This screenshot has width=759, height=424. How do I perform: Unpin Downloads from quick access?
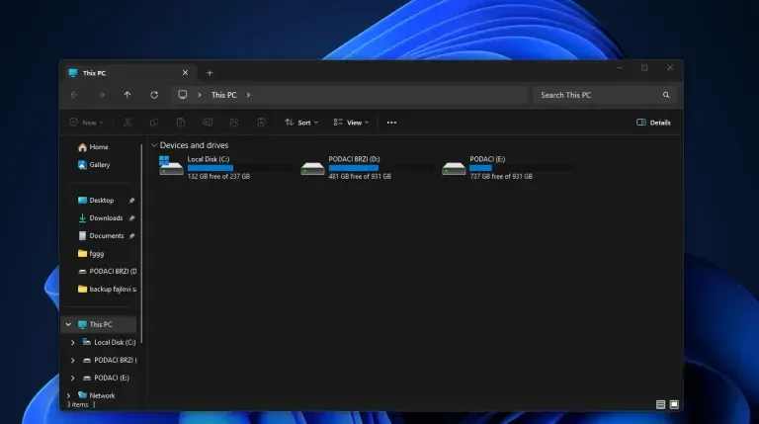click(131, 218)
